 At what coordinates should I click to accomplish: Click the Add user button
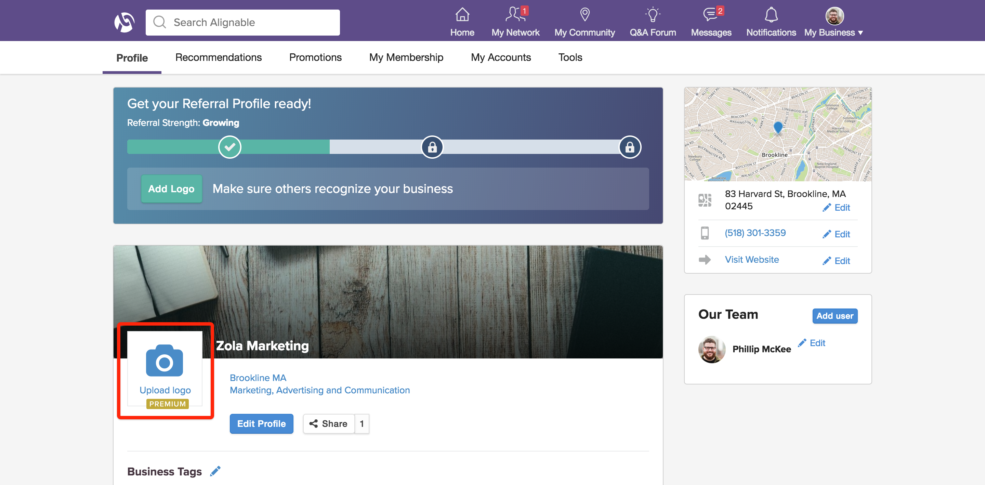coord(835,316)
